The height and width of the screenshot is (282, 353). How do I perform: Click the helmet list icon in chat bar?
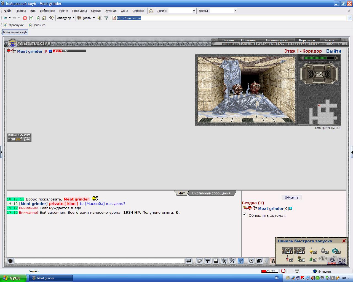(x=260, y=261)
